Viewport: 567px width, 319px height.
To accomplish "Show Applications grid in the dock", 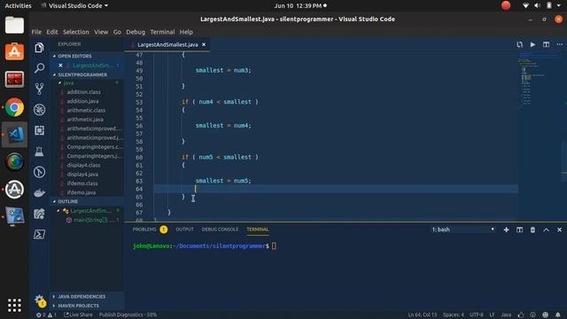I will [x=14, y=305].
